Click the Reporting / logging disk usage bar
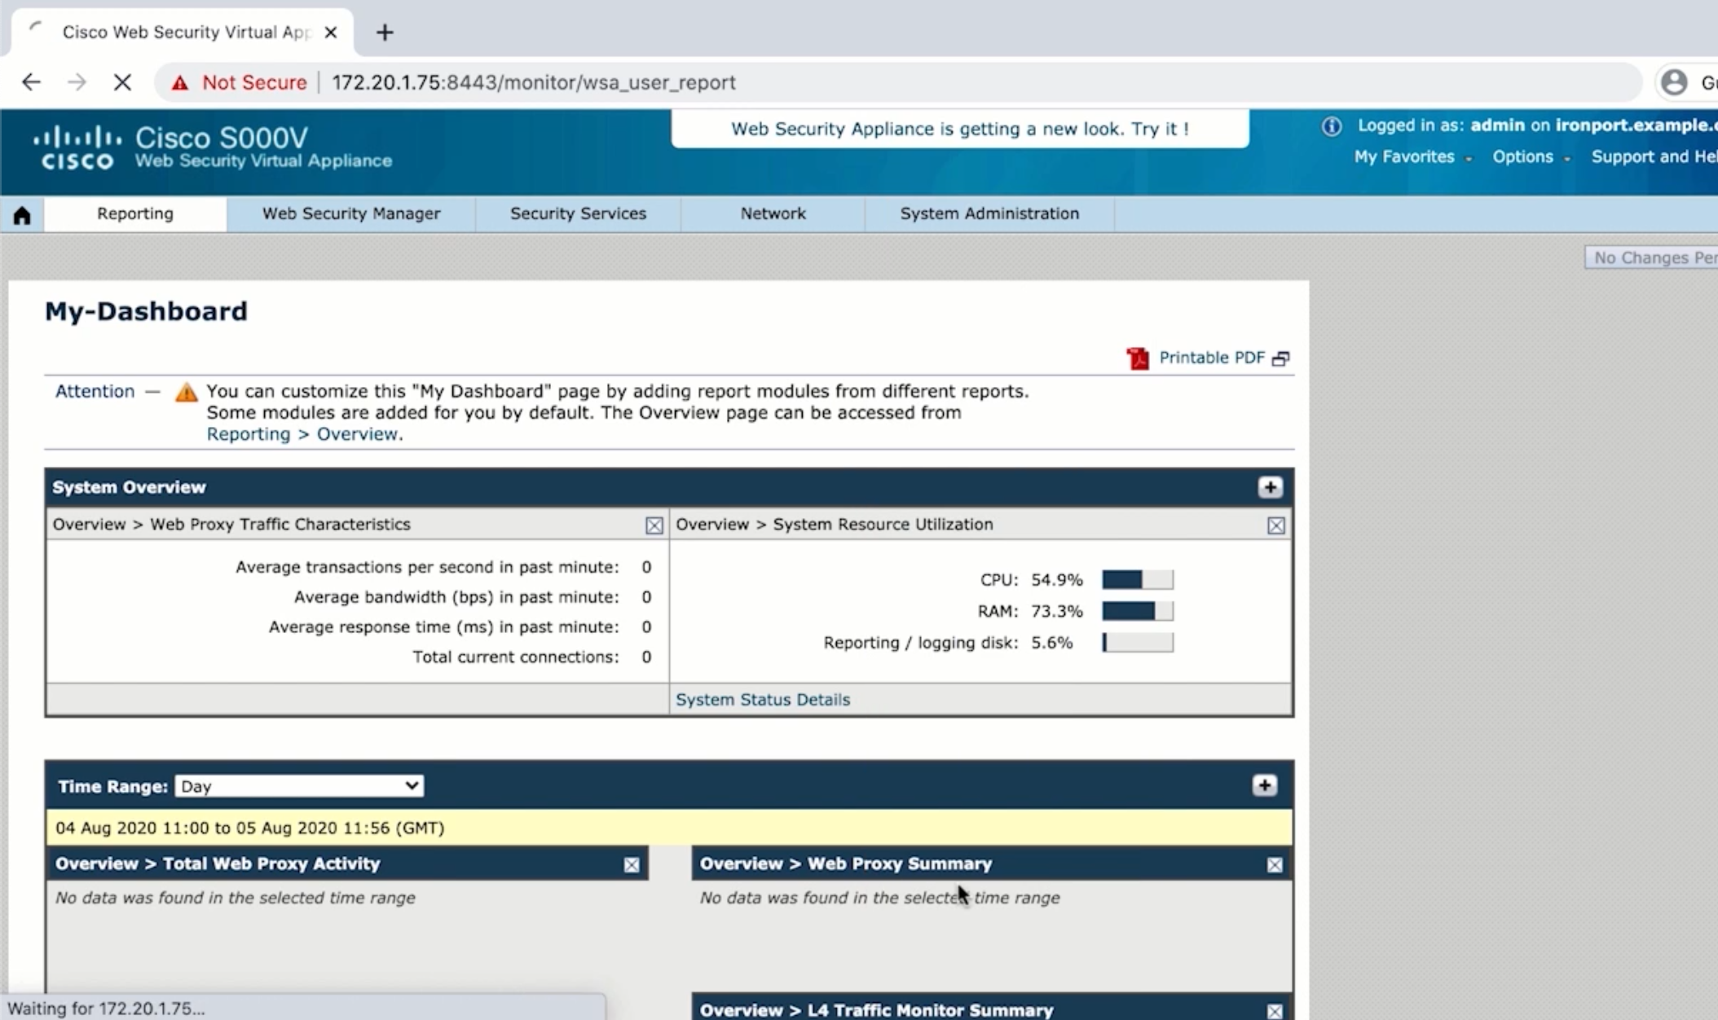 click(x=1138, y=643)
